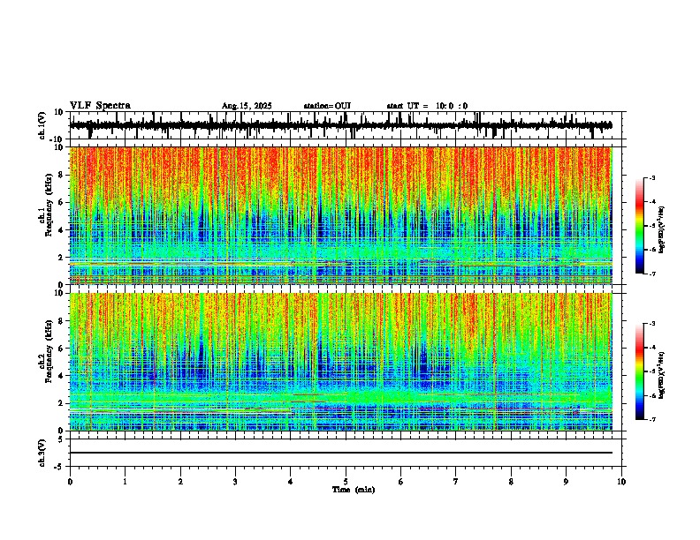Click the ch.2 color bar log(PSD) label
The width and height of the screenshot is (700, 540).
(x=662, y=375)
